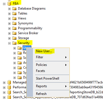Expand the Tables node
Screen dimensions: 103x99
click(9, 14)
